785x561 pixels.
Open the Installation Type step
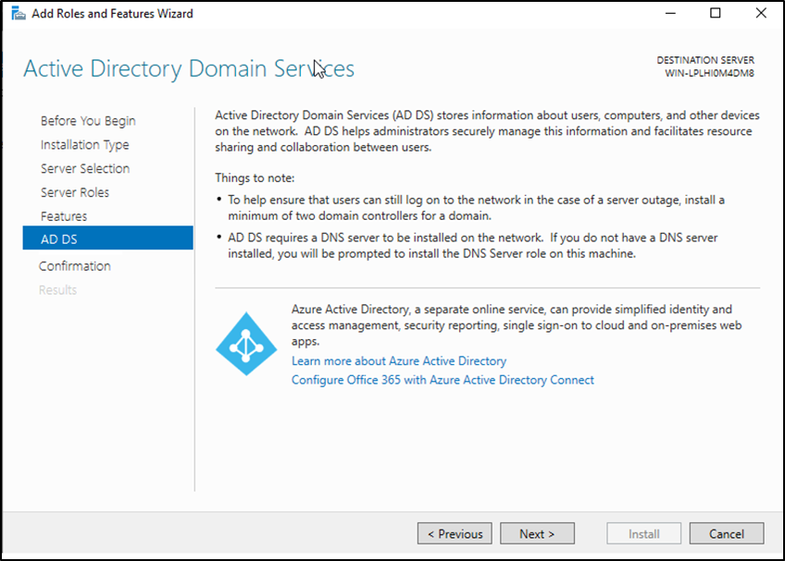pos(84,145)
